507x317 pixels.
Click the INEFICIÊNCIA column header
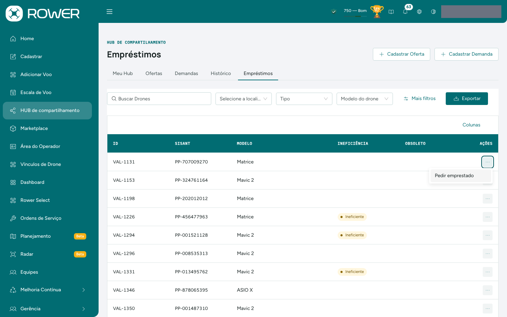353,143
